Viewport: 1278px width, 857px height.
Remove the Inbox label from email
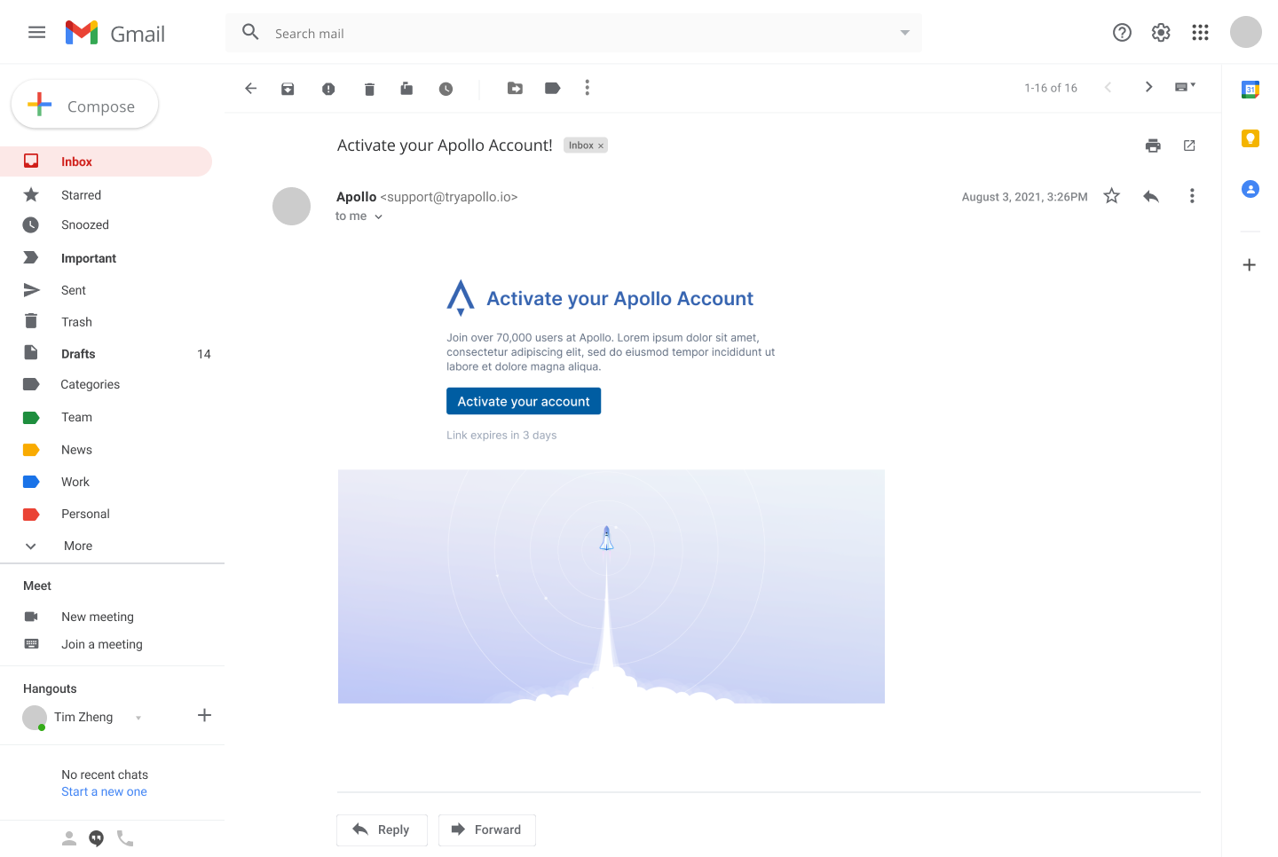601,145
